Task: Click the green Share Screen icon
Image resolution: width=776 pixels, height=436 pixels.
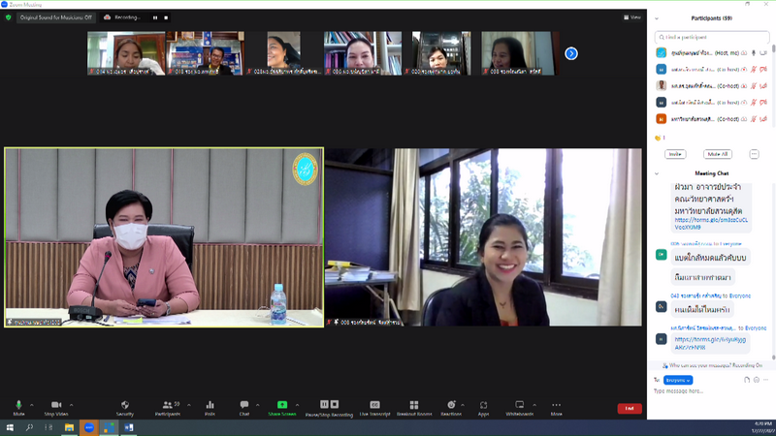Action: click(282, 405)
